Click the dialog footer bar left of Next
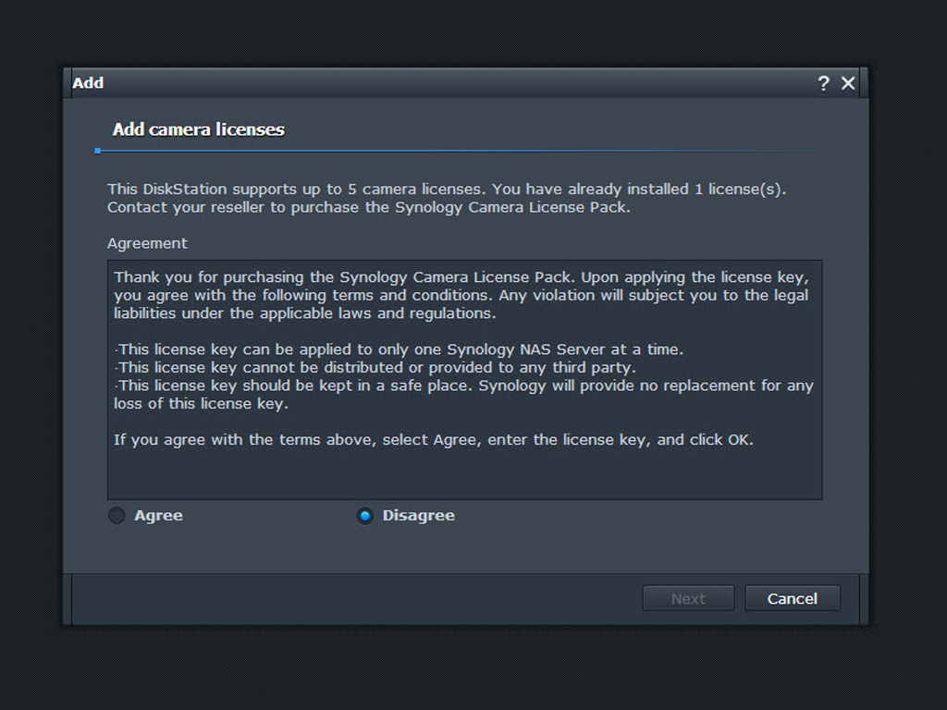 [x=356, y=599]
